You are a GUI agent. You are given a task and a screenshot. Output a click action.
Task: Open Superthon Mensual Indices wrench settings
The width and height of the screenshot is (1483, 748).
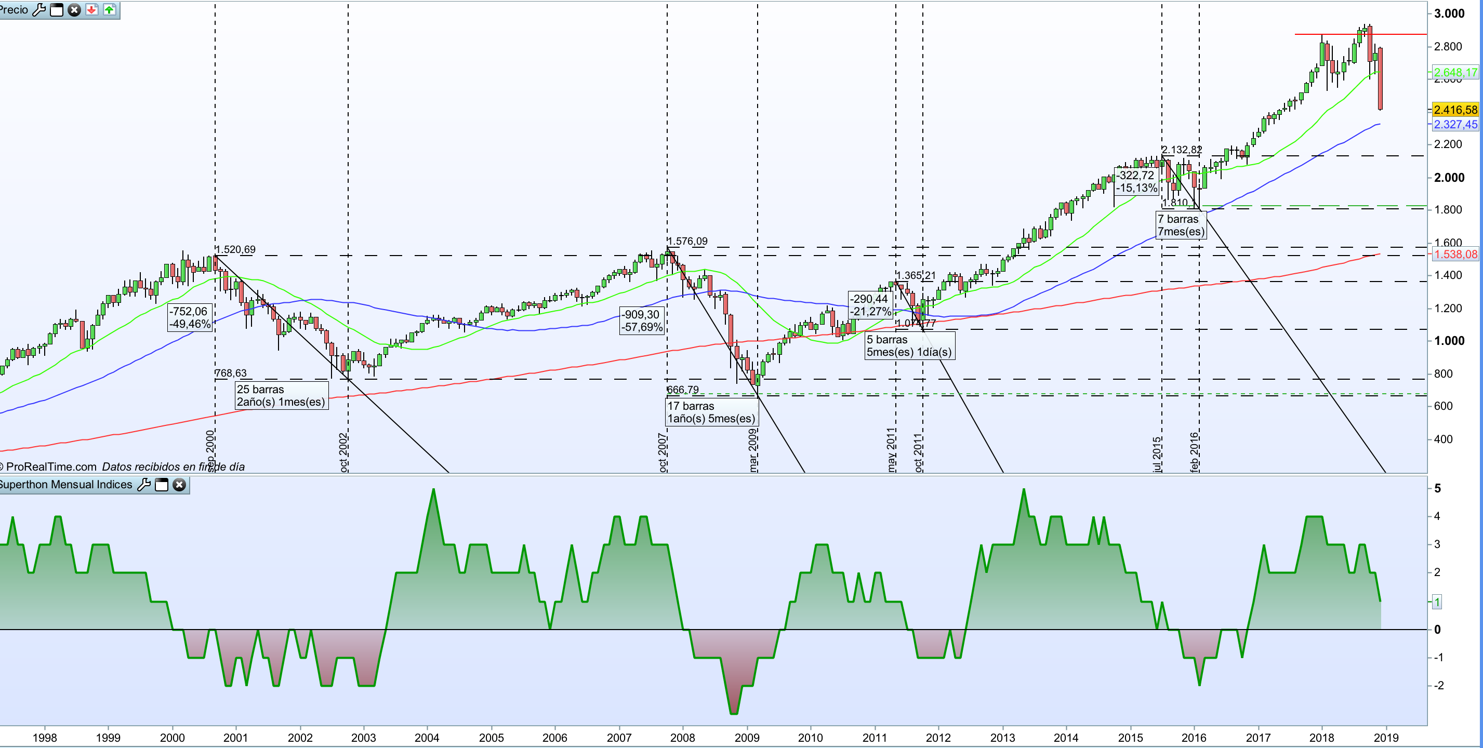144,485
